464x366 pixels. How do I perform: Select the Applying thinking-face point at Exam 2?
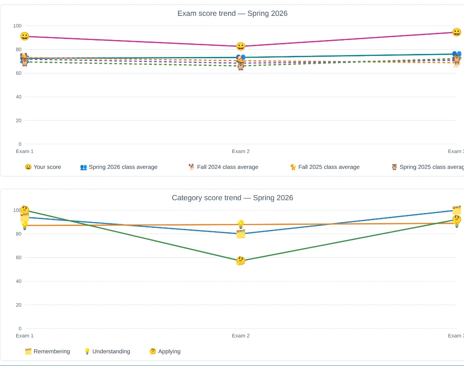pyautogui.click(x=241, y=261)
